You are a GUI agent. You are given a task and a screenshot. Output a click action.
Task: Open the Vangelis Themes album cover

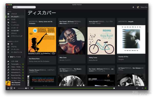click(131, 39)
